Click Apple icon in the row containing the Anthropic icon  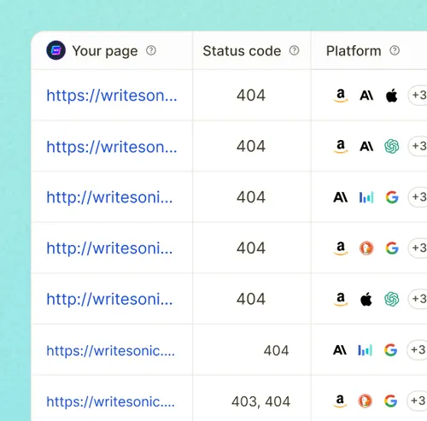point(392,96)
